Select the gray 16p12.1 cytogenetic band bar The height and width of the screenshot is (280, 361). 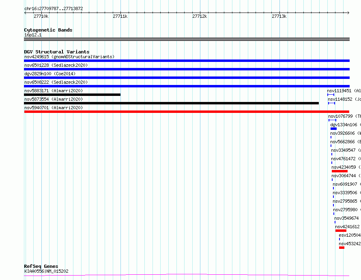pyautogui.click(x=187, y=39)
